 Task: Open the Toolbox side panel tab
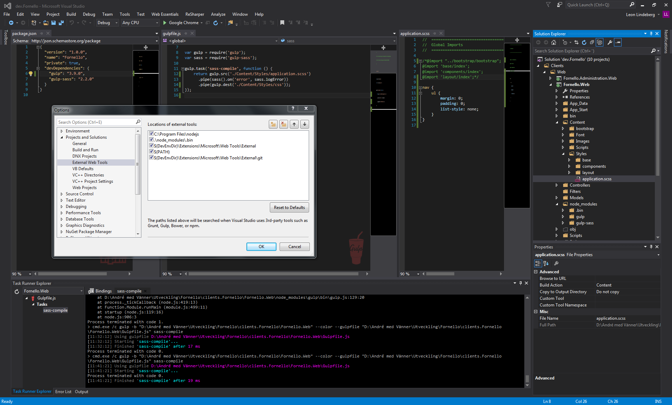point(6,37)
